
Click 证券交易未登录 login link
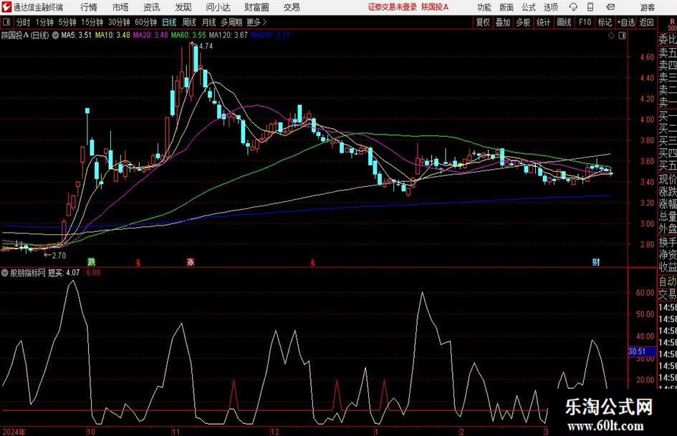click(393, 7)
